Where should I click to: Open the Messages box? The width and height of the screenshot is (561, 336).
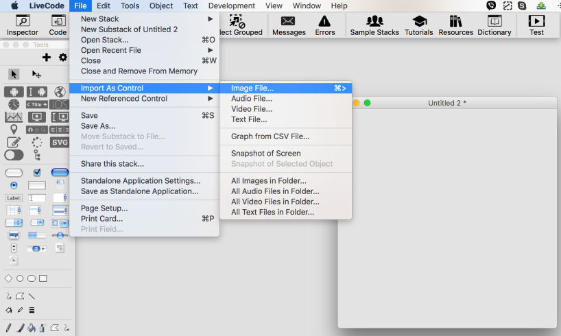coord(289,25)
